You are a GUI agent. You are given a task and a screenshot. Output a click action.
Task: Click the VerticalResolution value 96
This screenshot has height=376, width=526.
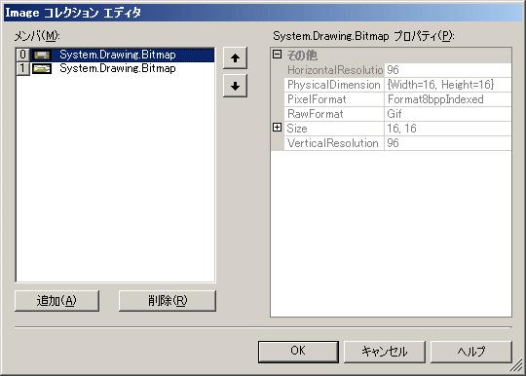pyautogui.click(x=448, y=143)
